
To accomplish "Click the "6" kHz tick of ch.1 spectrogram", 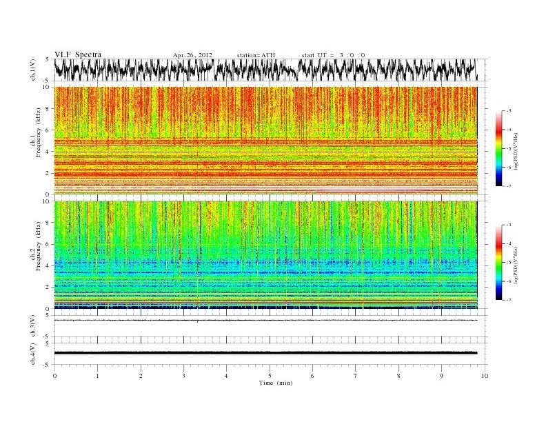I will coord(48,130).
